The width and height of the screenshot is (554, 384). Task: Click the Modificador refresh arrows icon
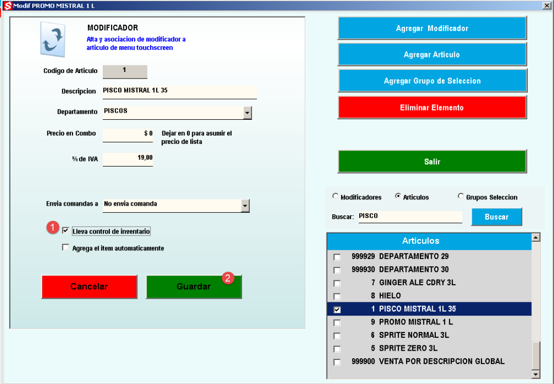[52, 39]
